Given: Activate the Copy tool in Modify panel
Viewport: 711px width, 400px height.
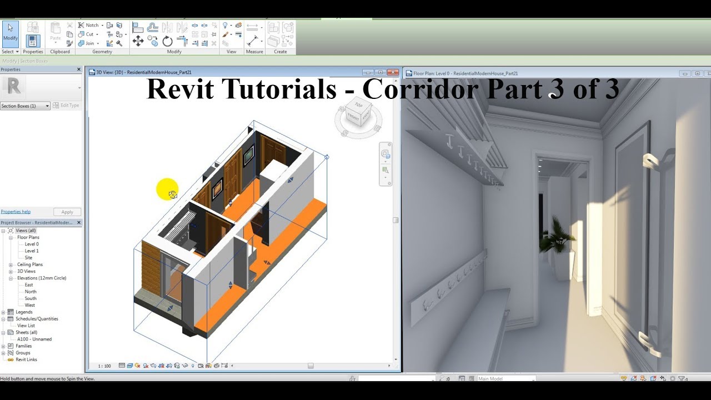Looking at the screenshot, I should coord(152,41).
